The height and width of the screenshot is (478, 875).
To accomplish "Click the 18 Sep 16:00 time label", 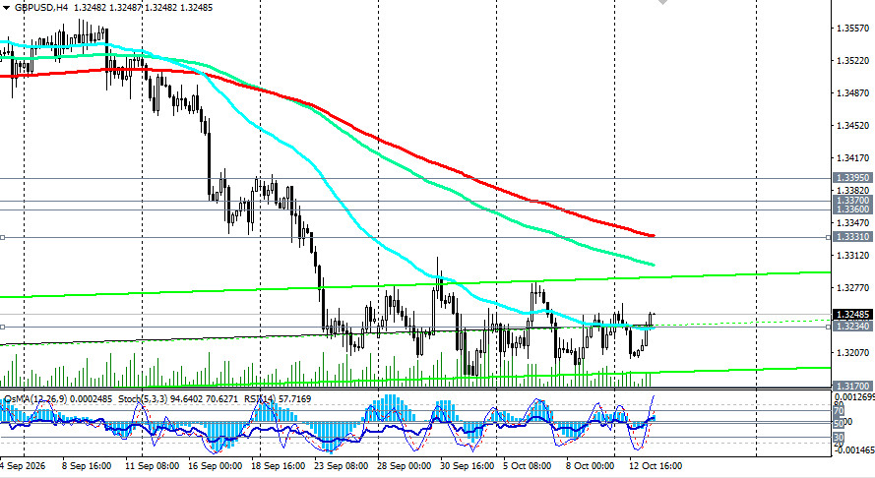I will (278, 466).
